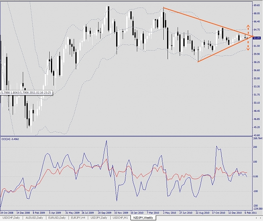Click the 20 Sep 2009 date label
Image resolution: width=263 pixels, height=221 pixels.
click(x=104, y=213)
